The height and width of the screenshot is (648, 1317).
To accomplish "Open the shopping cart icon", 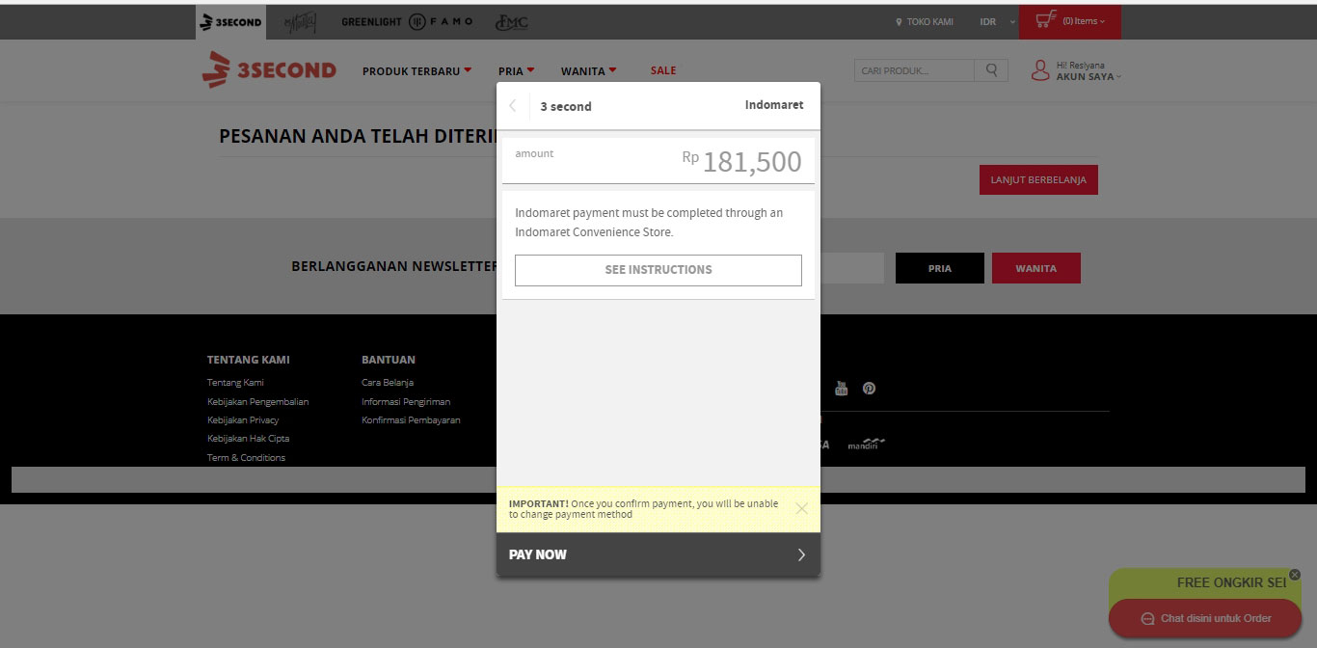I will point(1046,19).
